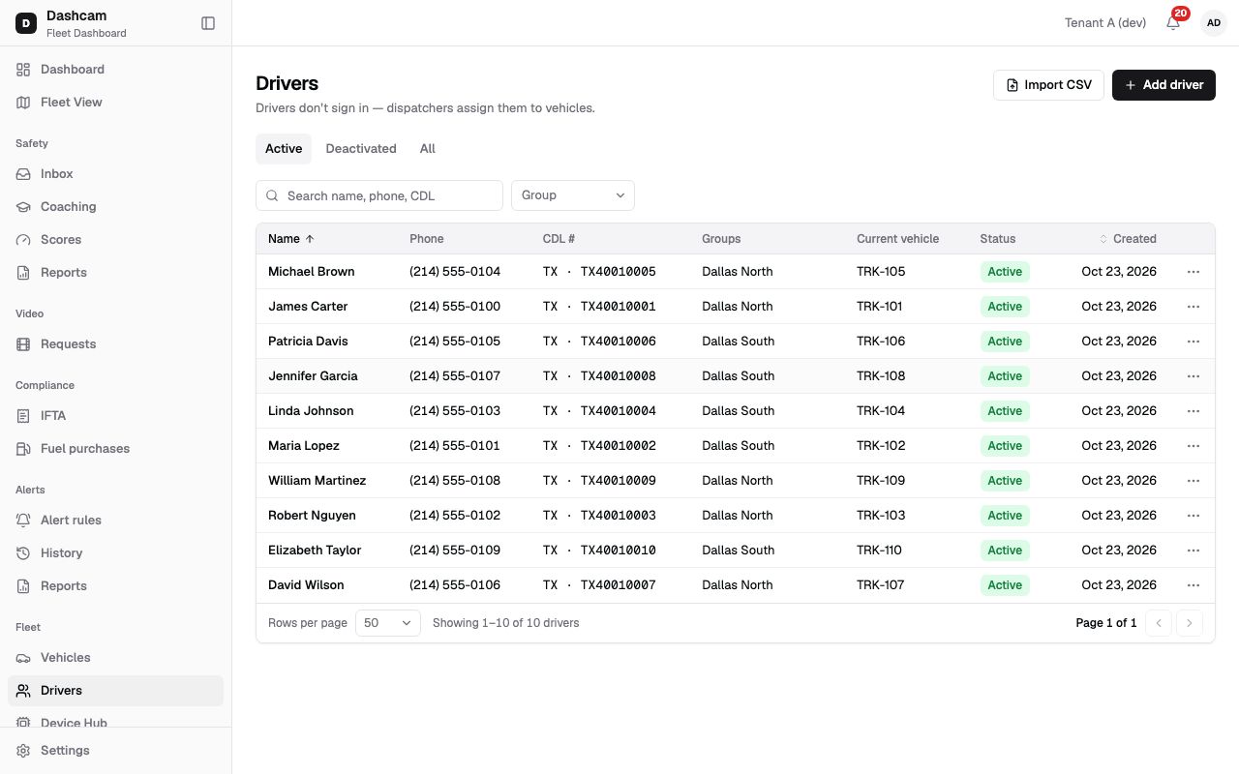Select the Active tab
This screenshot has width=1239, height=774.
tap(284, 149)
